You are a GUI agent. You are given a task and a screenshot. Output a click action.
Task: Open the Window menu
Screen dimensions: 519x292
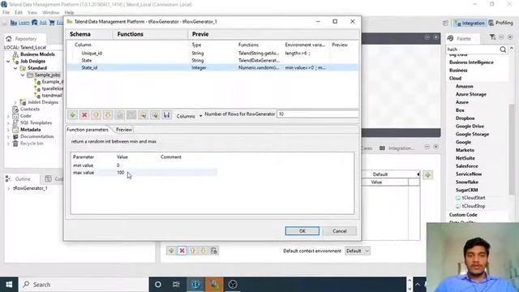[x=50, y=13]
